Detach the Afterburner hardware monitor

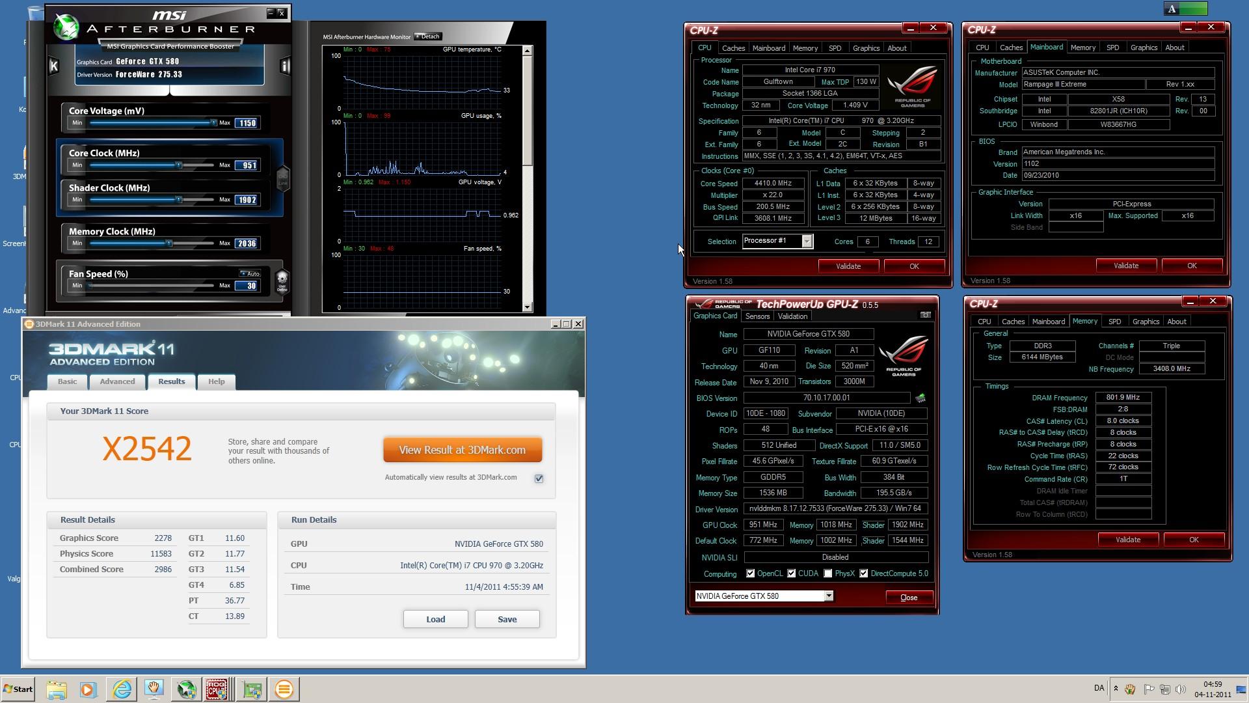tap(427, 36)
